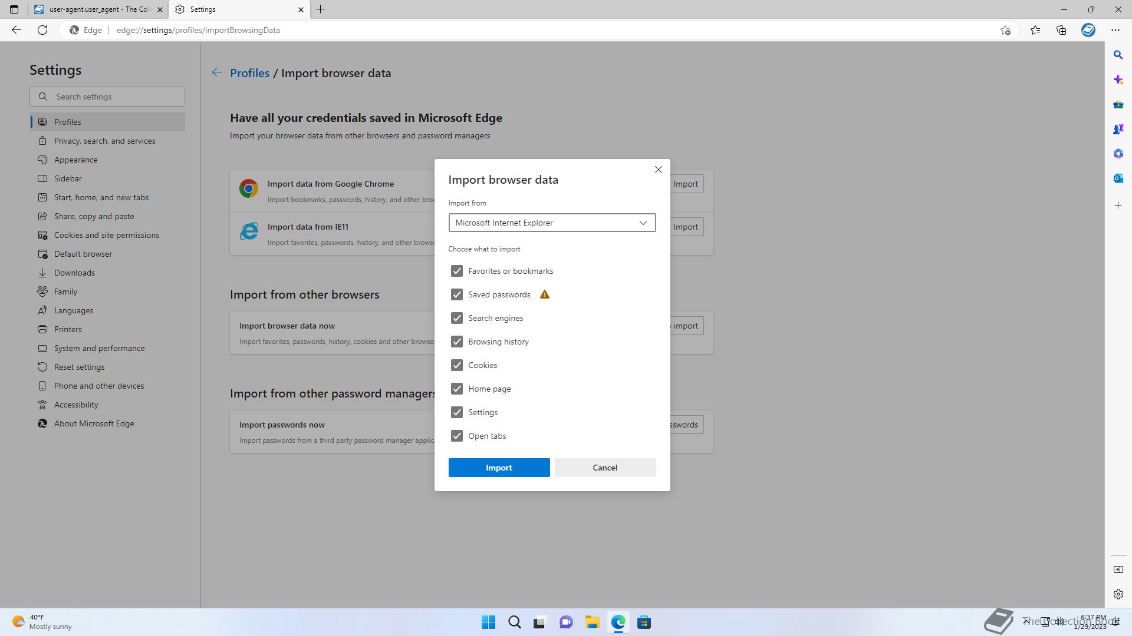The image size is (1132, 636).
Task: Close the Import browser data dialog
Action: click(659, 170)
